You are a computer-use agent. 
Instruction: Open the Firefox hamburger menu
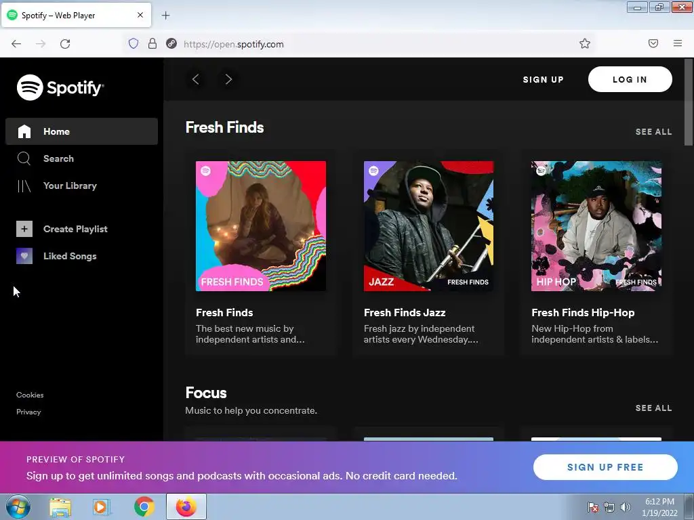pos(678,43)
